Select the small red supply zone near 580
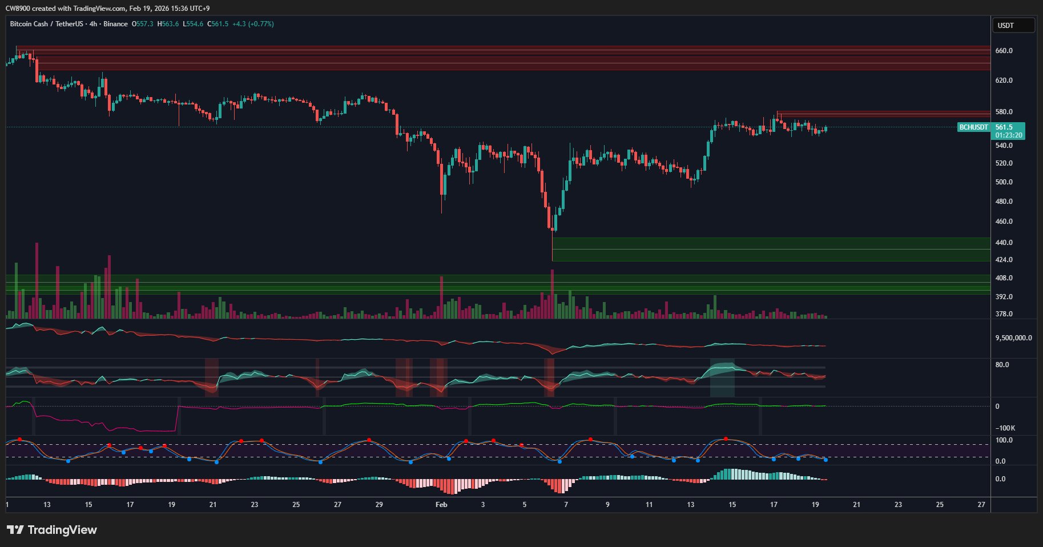Viewport: 1043px width, 547px height. (x=884, y=114)
